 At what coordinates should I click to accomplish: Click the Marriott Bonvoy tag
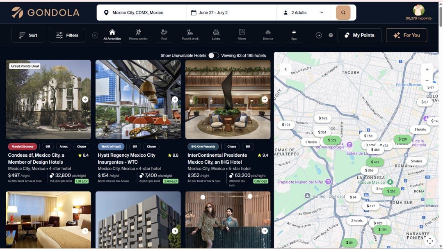coord(23,146)
